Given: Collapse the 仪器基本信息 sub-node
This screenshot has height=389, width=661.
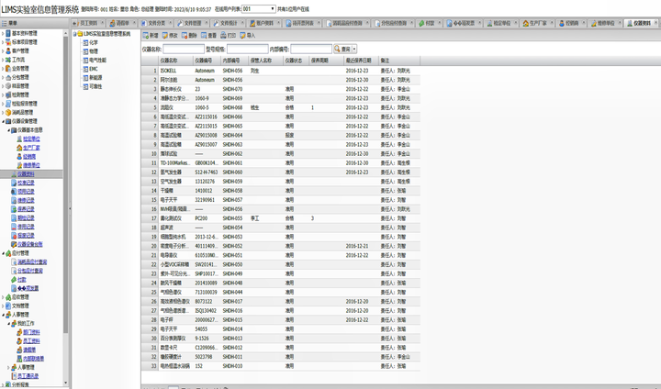Looking at the screenshot, I should (8, 130).
